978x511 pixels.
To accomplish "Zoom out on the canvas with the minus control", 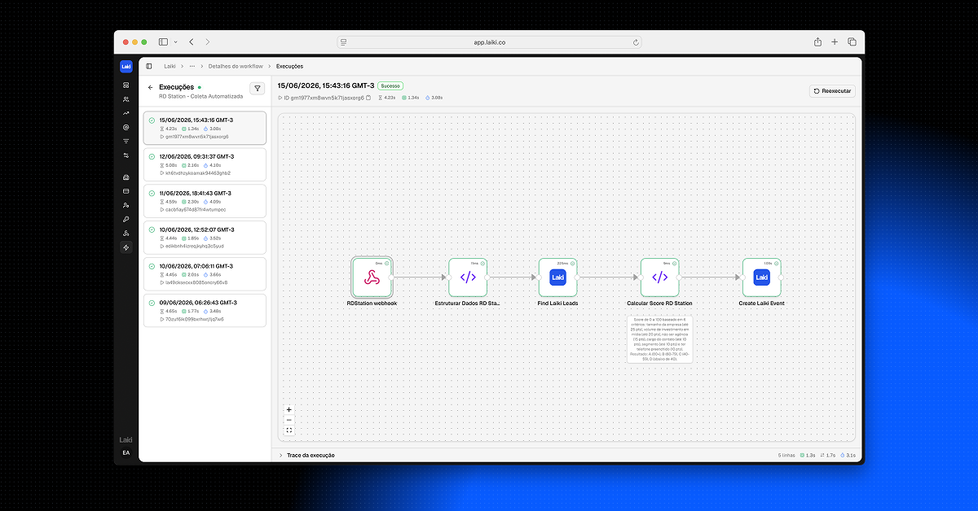I will pyautogui.click(x=289, y=420).
